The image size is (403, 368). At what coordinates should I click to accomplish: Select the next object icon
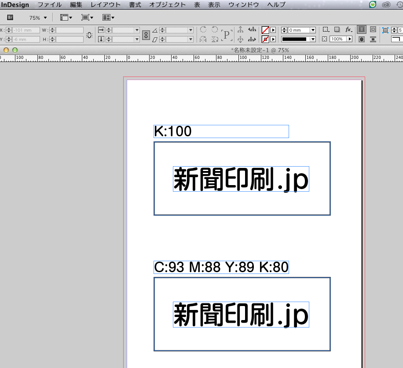point(252,39)
